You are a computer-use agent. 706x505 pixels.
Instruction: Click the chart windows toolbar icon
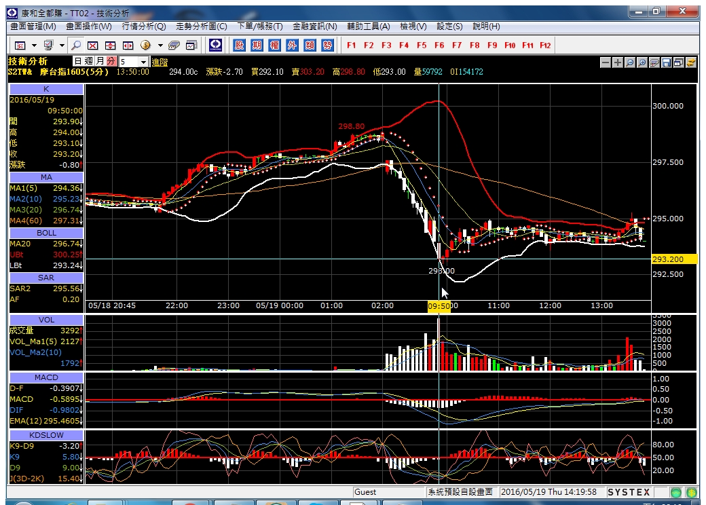click(191, 45)
